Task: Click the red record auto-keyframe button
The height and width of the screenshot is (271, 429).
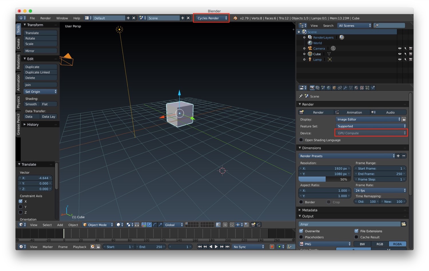Action: [x=272, y=247]
